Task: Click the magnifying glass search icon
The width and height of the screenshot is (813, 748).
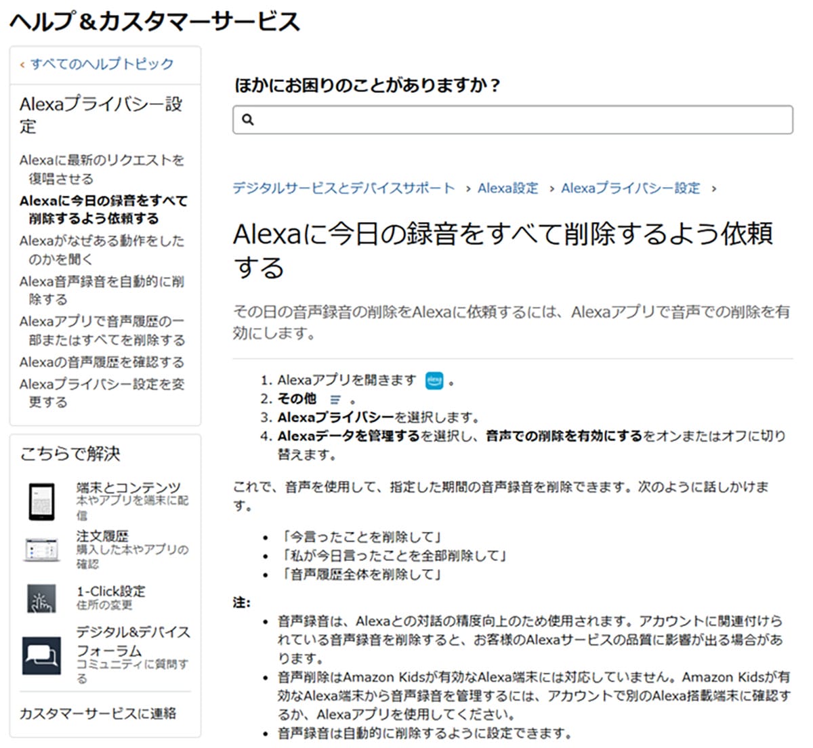Action: pyautogui.click(x=248, y=120)
